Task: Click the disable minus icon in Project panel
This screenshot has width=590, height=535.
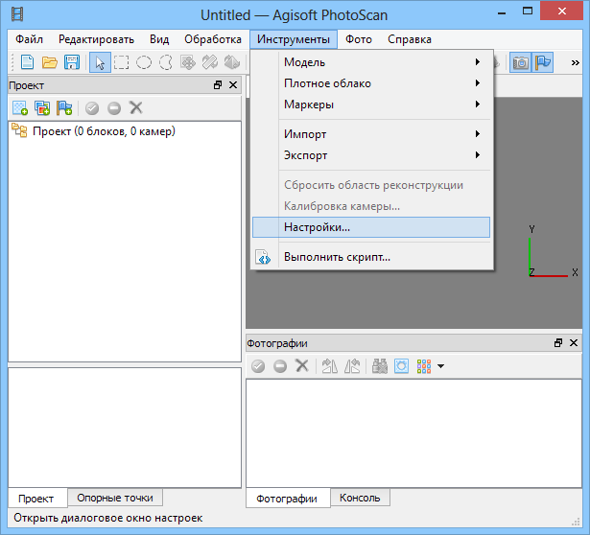Action: [x=114, y=108]
